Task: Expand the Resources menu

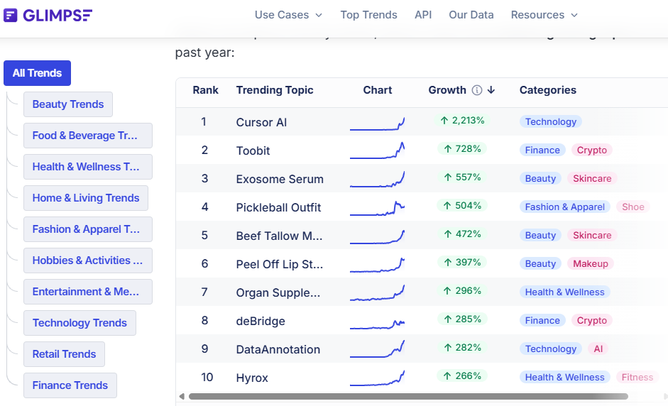Action: (x=544, y=15)
